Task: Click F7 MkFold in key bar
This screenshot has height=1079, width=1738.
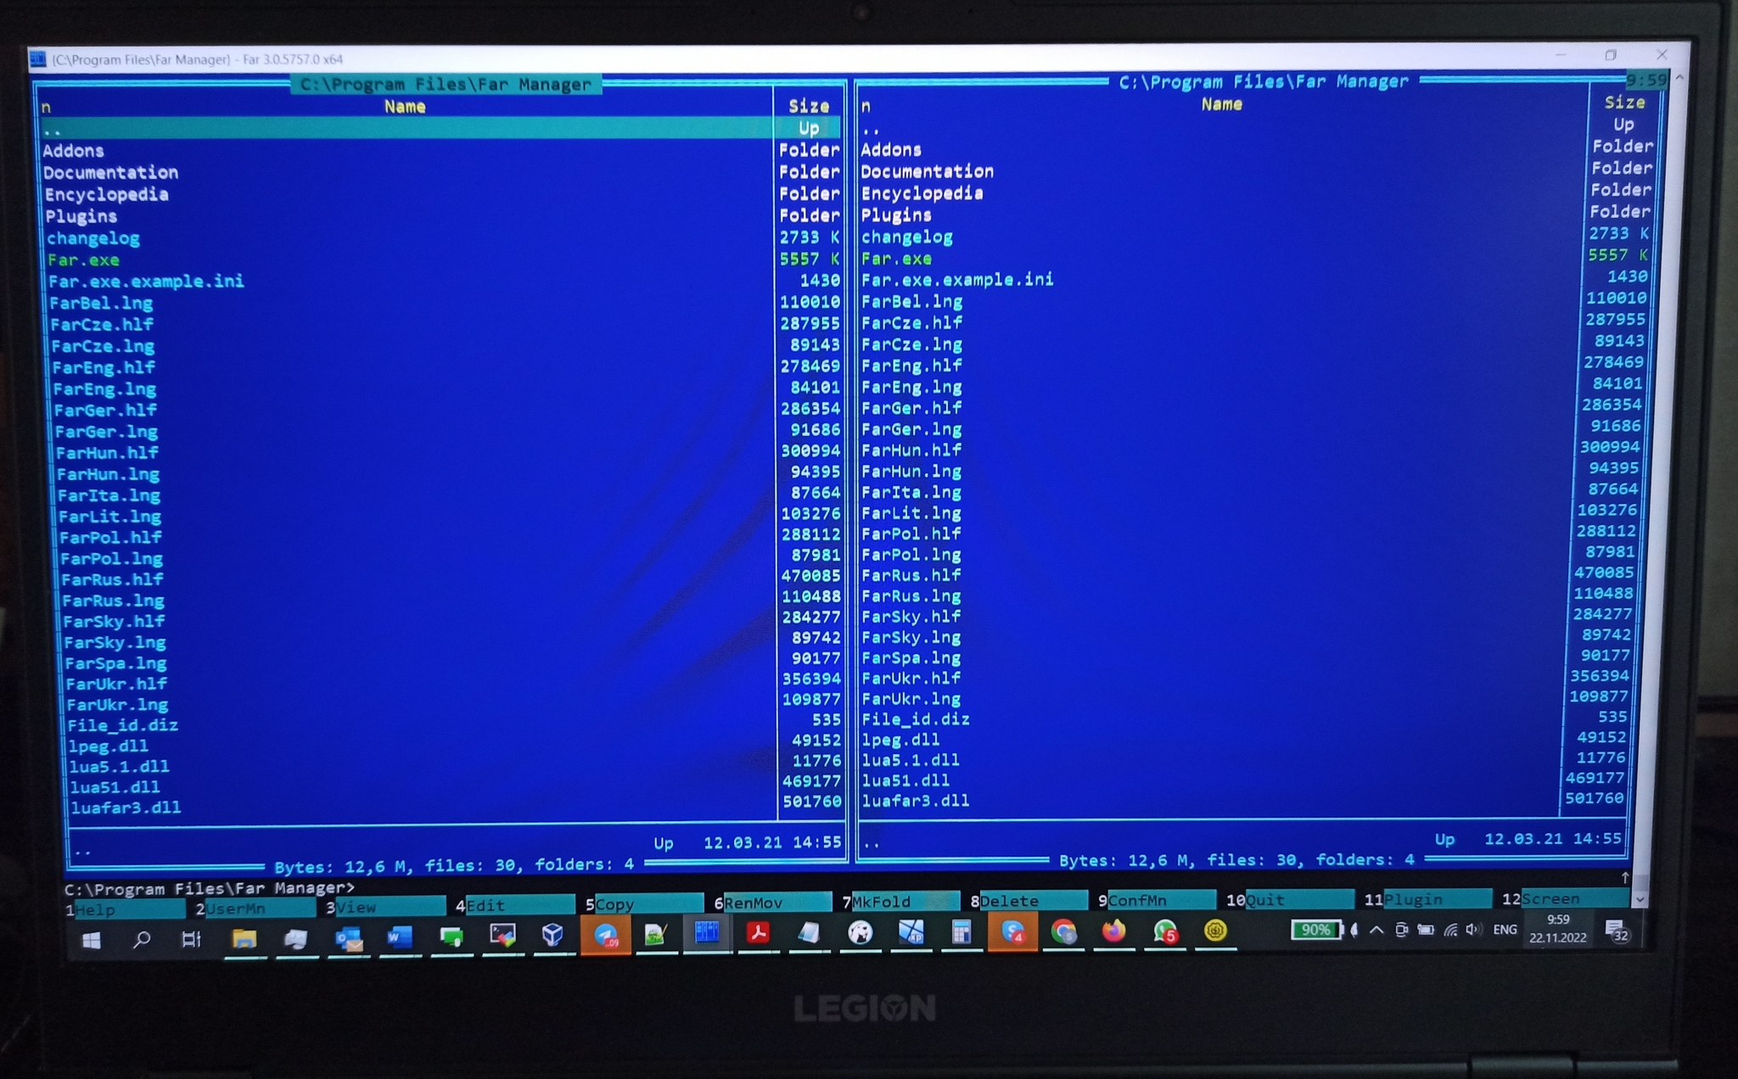Action: tap(901, 902)
